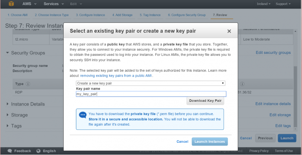Expand the Tags section
302x155 pixels.
(x=7, y=126)
